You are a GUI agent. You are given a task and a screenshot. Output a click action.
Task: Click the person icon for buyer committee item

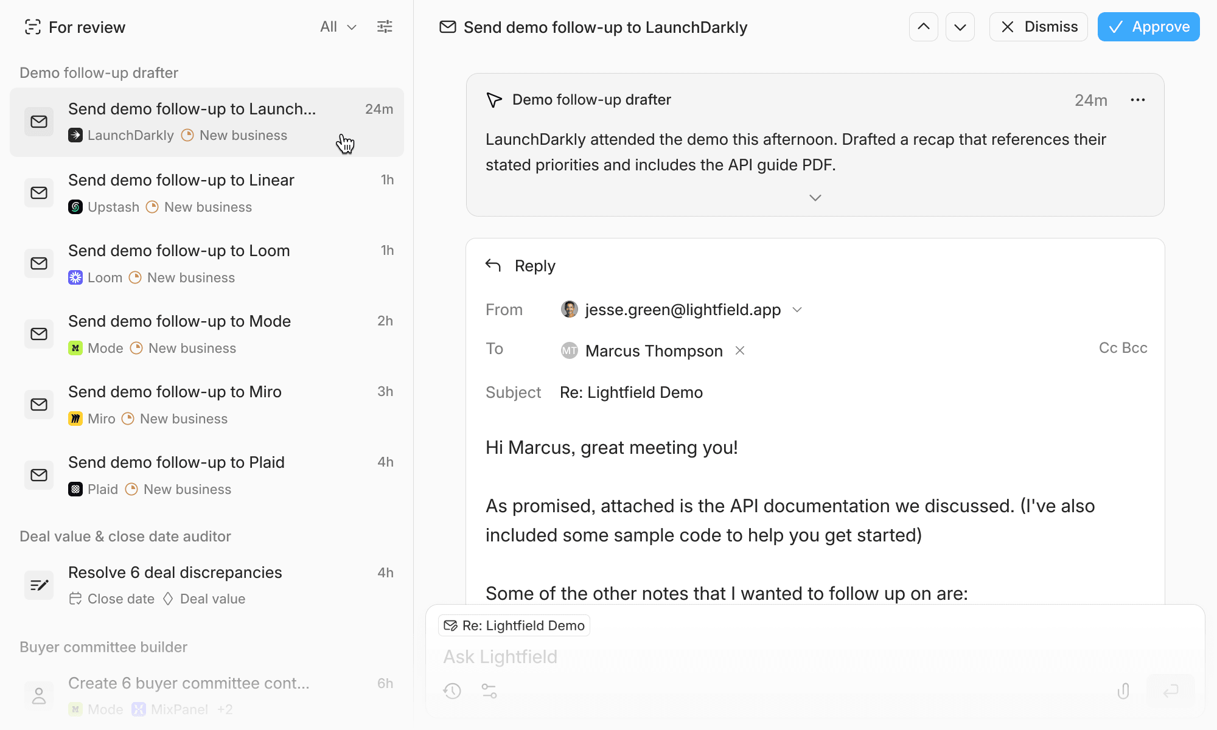point(39,696)
